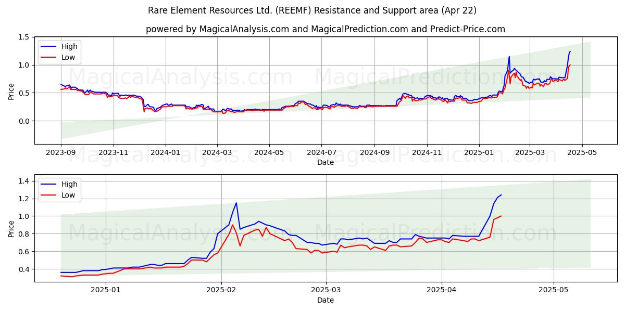Click the final High data point in bottom chart

point(501,195)
